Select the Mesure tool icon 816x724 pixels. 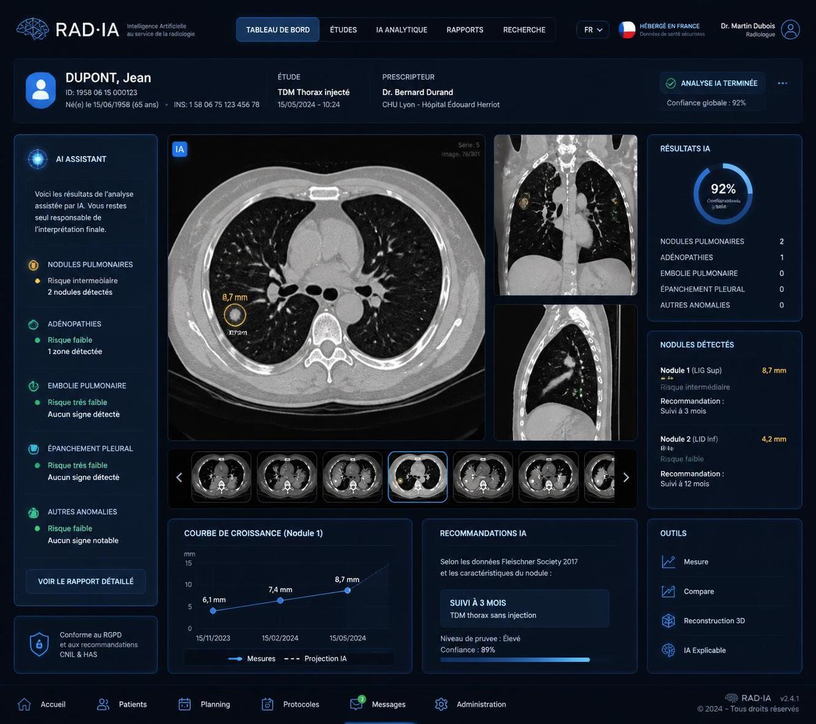[x=668, y=562]
